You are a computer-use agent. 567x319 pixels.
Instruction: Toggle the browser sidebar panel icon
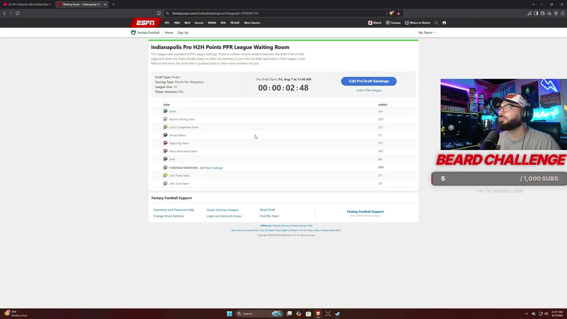coord(536,13)
